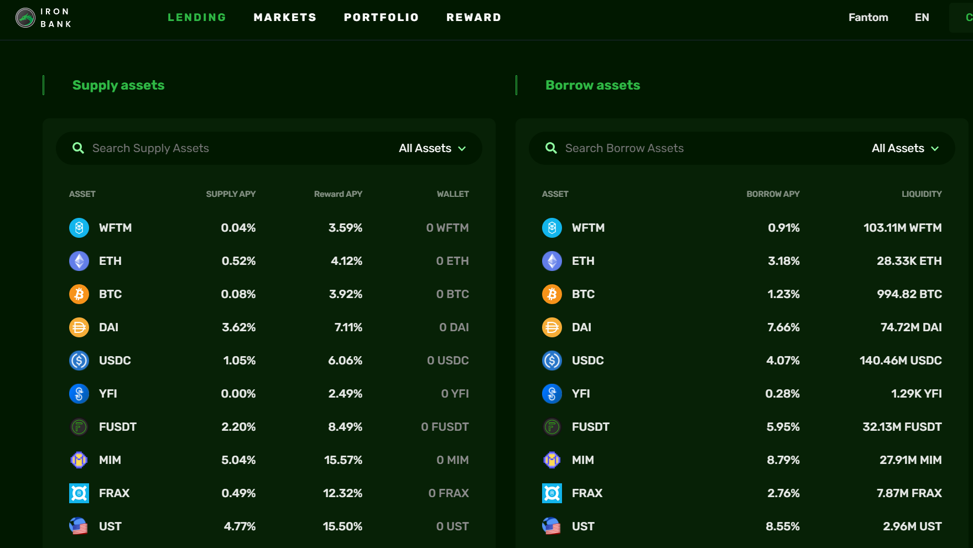Viewport: 973px width, 548px height.
Task: Switch to the Markets tab
Action: click(285, 18)
